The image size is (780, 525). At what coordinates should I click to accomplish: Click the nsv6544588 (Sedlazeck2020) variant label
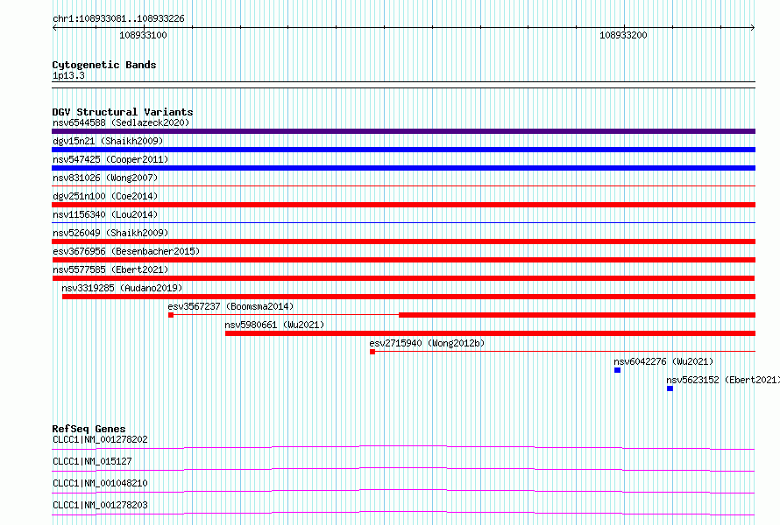pos(121,122)
